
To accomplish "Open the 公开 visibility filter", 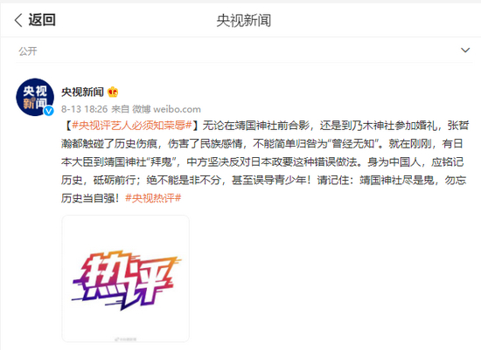I will pos(28,51).
